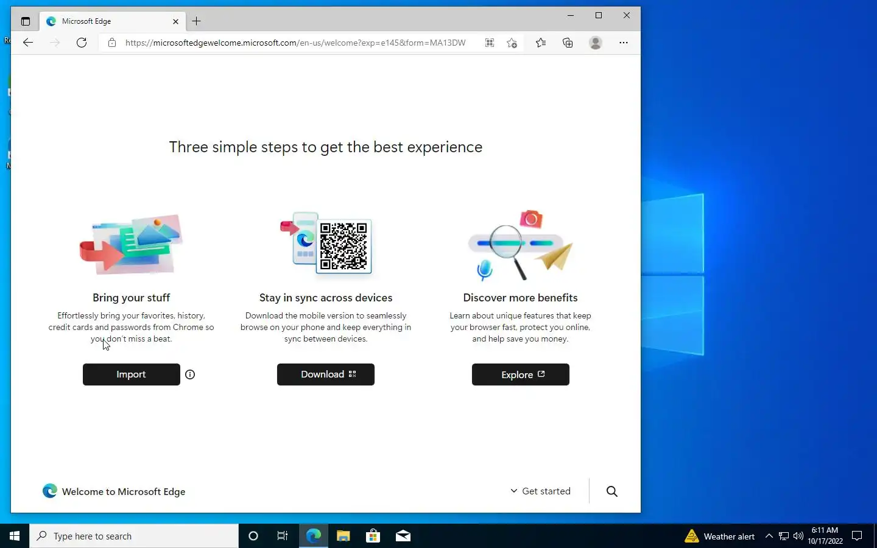Click the Import button
This screenshot has width=877, height=548.
pyautogui.click(x=132, y=374)
